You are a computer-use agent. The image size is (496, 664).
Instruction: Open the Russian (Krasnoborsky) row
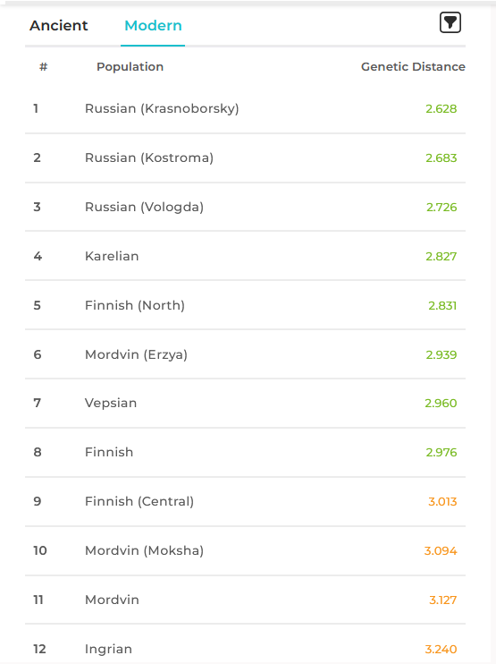245,109
